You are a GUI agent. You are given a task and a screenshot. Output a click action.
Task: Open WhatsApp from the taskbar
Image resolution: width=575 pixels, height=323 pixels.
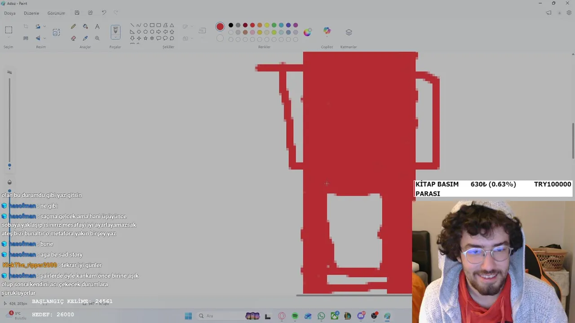pos(321,316)
